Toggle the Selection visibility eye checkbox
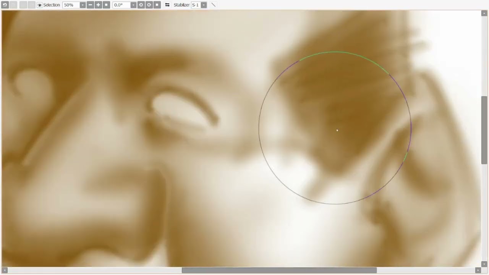 pyautogui.click(x=39, y=5)
